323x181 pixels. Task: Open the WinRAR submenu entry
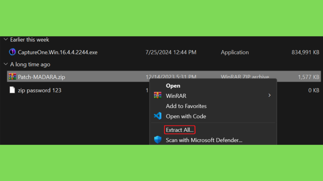176,96
